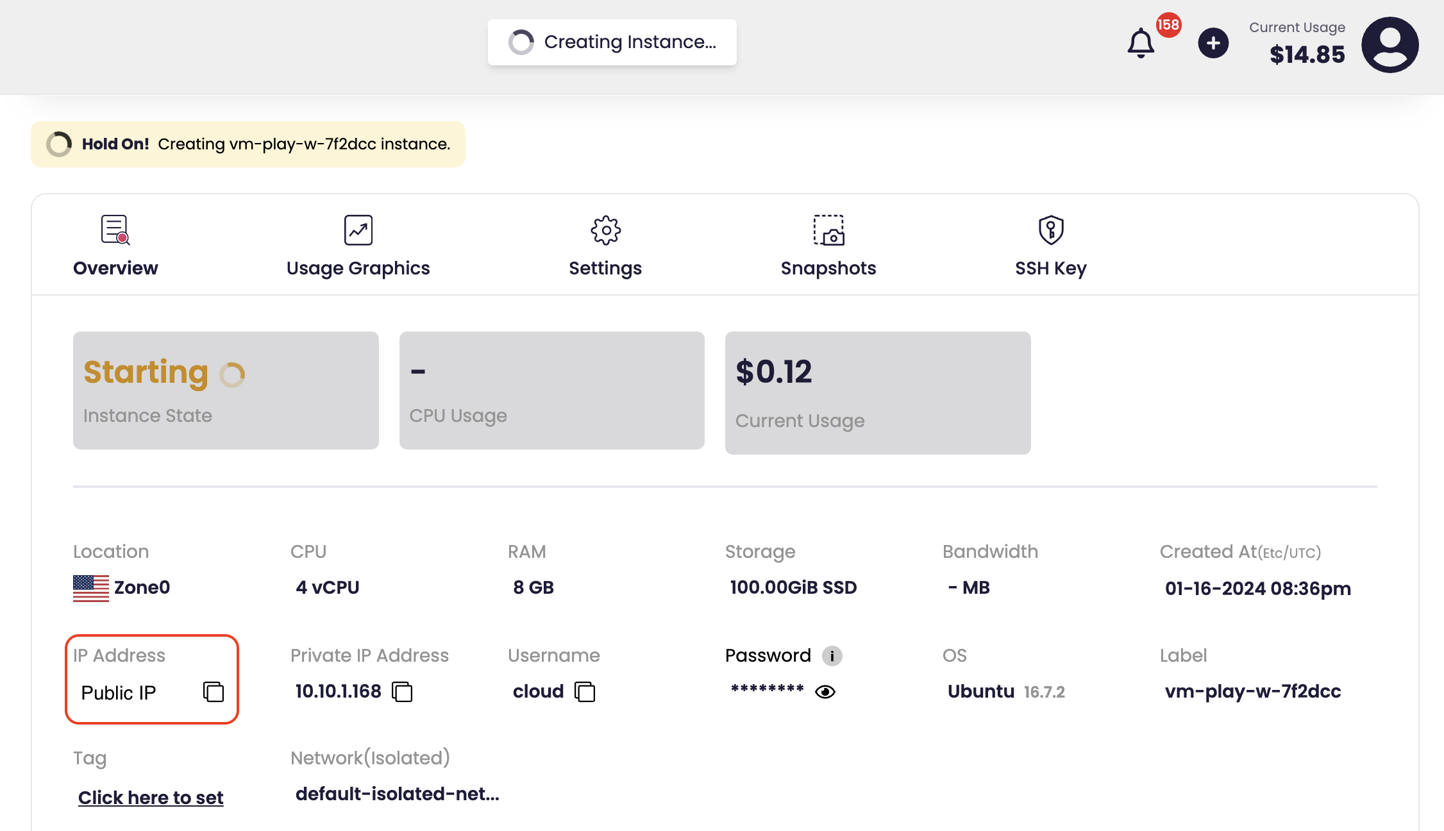
Task: Click the SSH Key shield icon
Action: tap(1050, 230)
